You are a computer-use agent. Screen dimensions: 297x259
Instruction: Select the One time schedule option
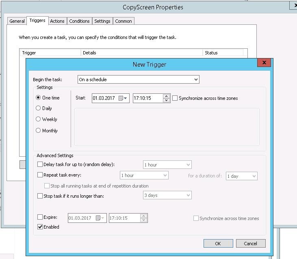[x=39, y=98]
